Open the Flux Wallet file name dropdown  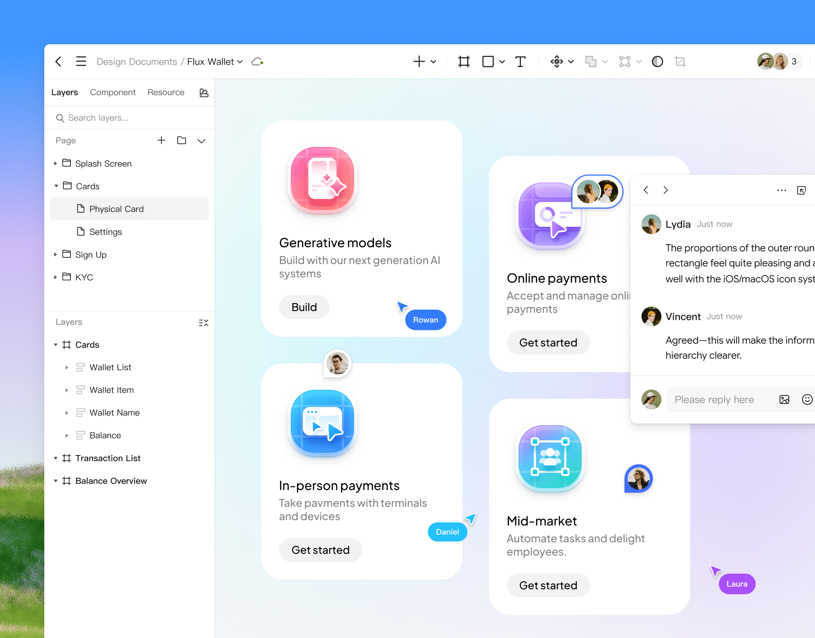point(240,62)
